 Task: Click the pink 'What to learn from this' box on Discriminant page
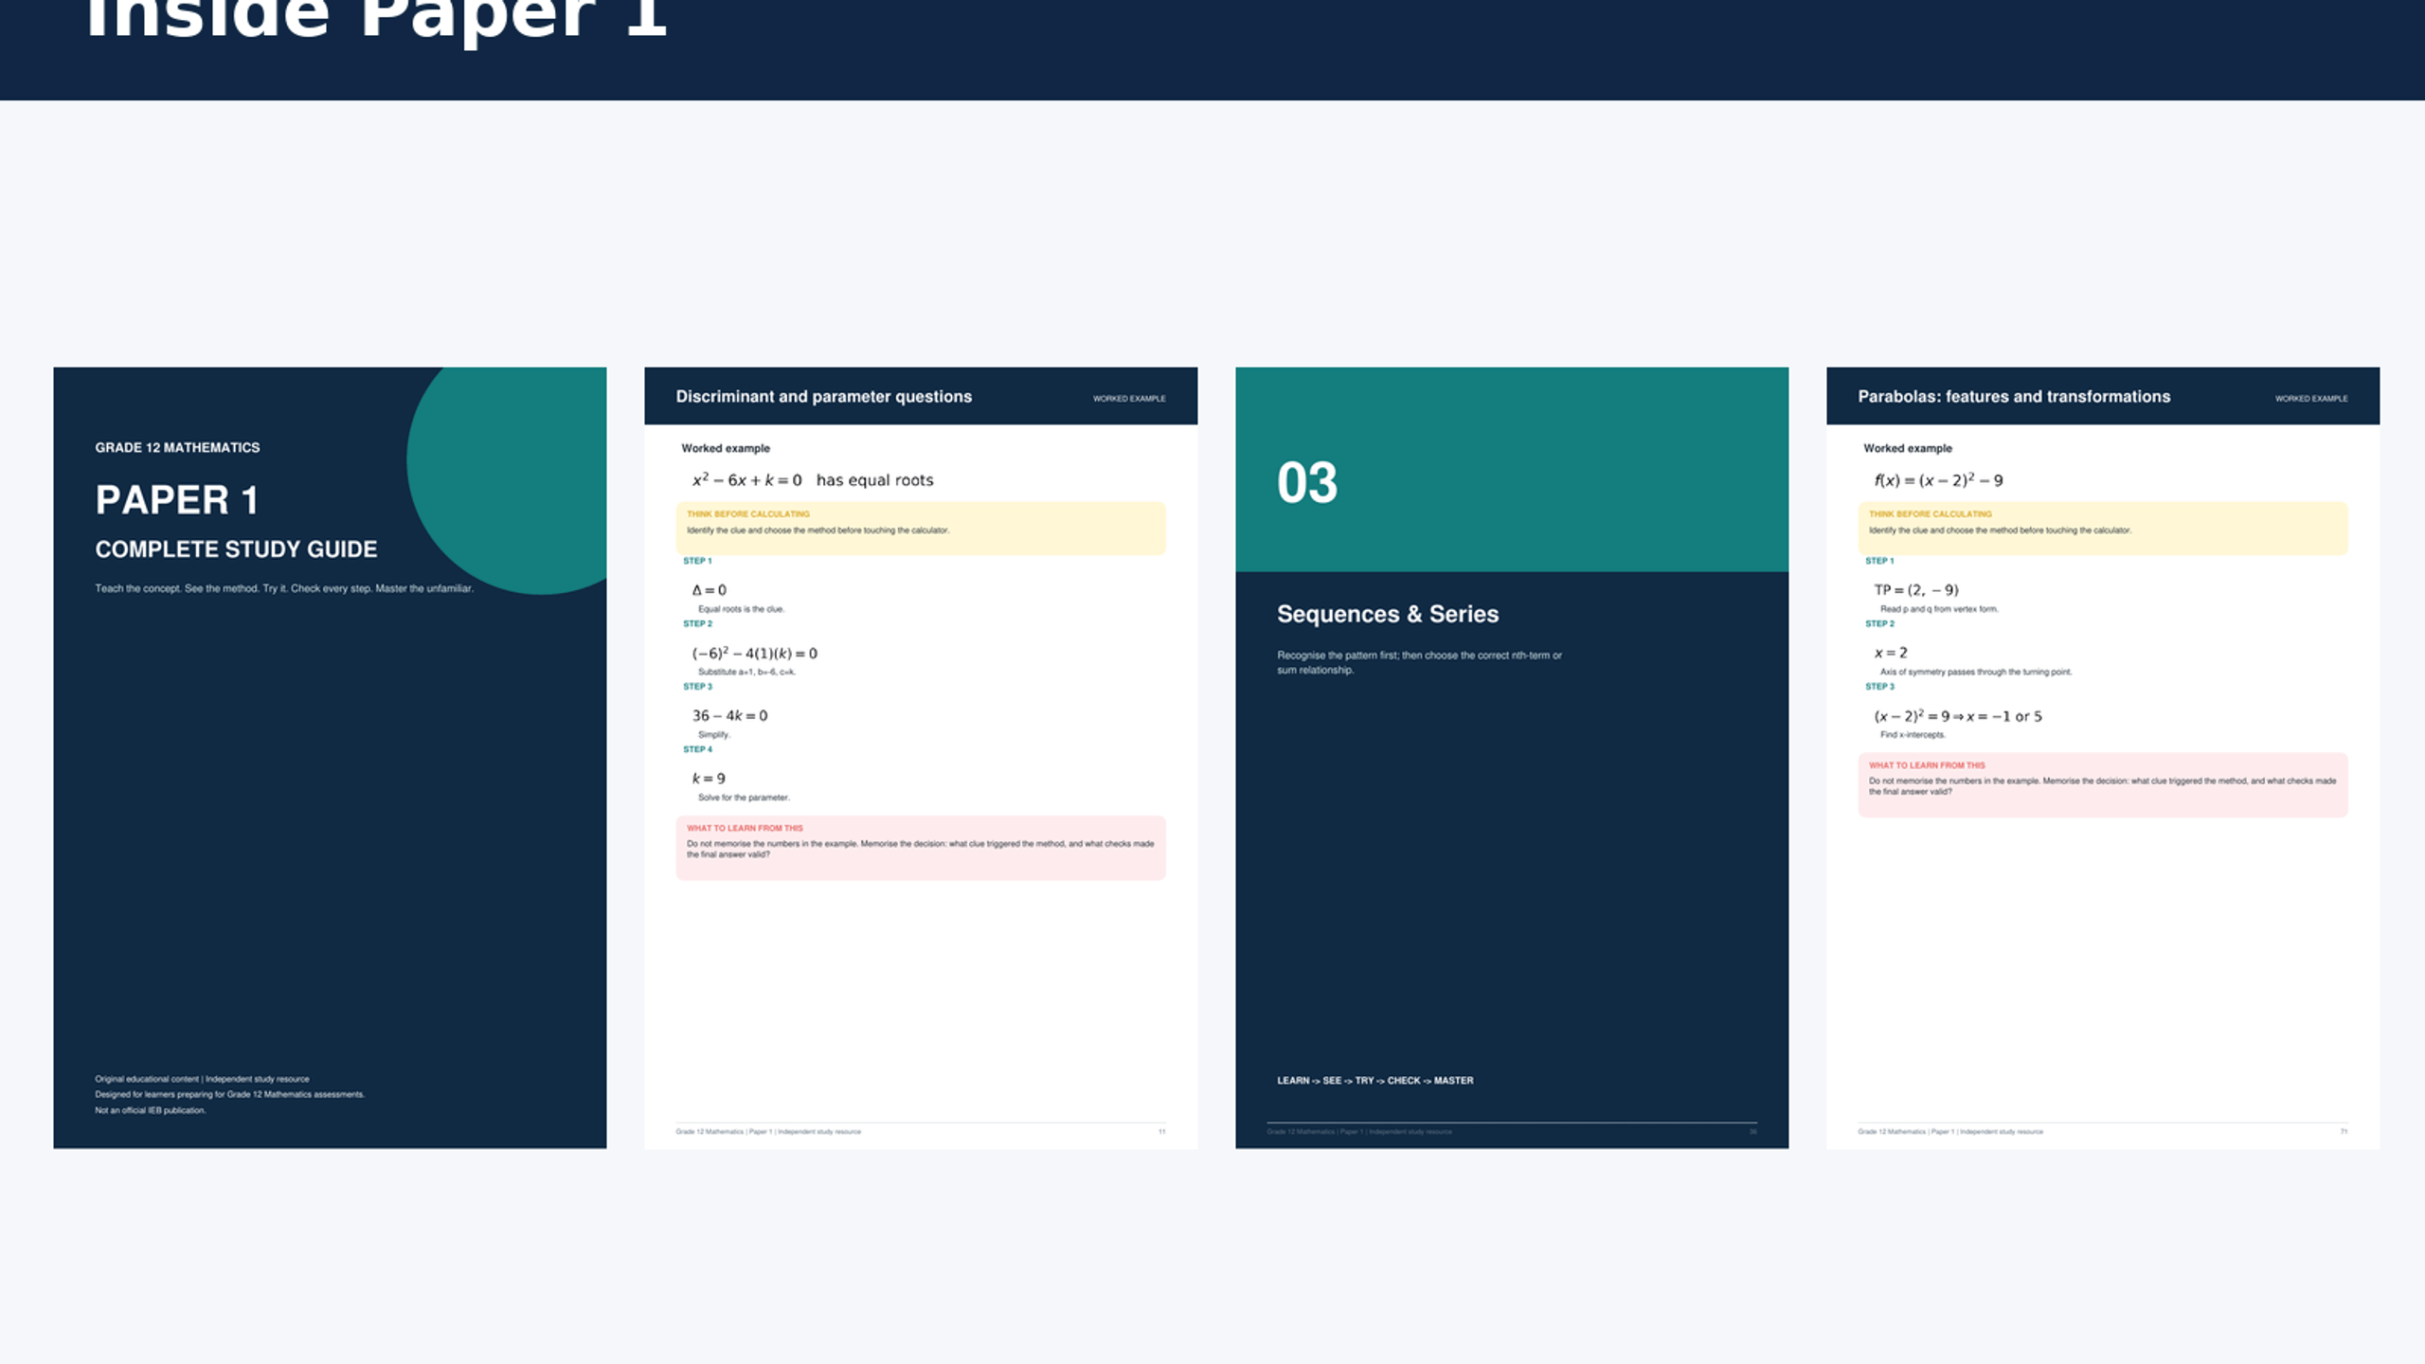921,848
